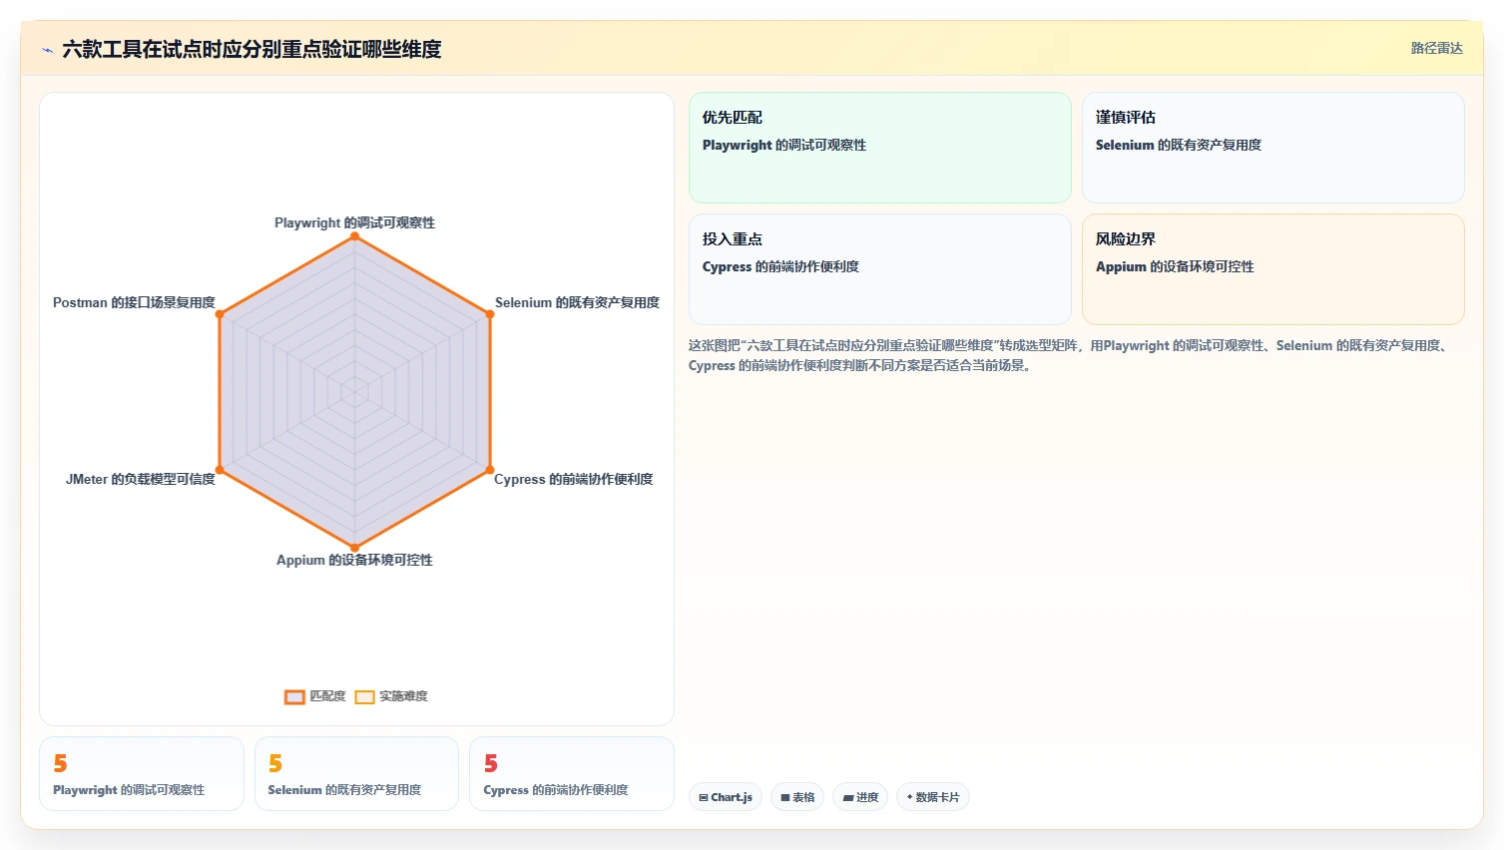Click the 路径雷达 label in header
The width and height of the screenshot is (1504, 850).
point(1436,48)
